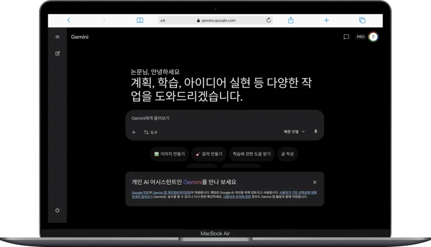Viewport: 431px width, 247px height.
Task: Click the plus icon to add files
Action: pos(134,132)
